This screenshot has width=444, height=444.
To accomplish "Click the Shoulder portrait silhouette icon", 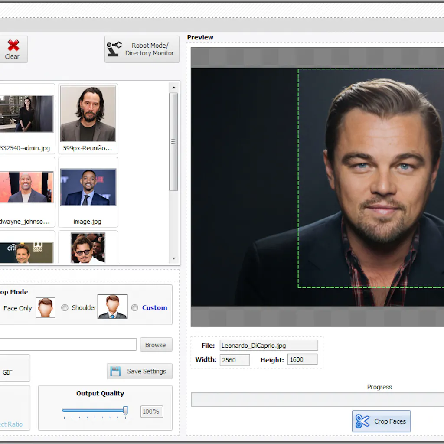I will click(112, 307).
